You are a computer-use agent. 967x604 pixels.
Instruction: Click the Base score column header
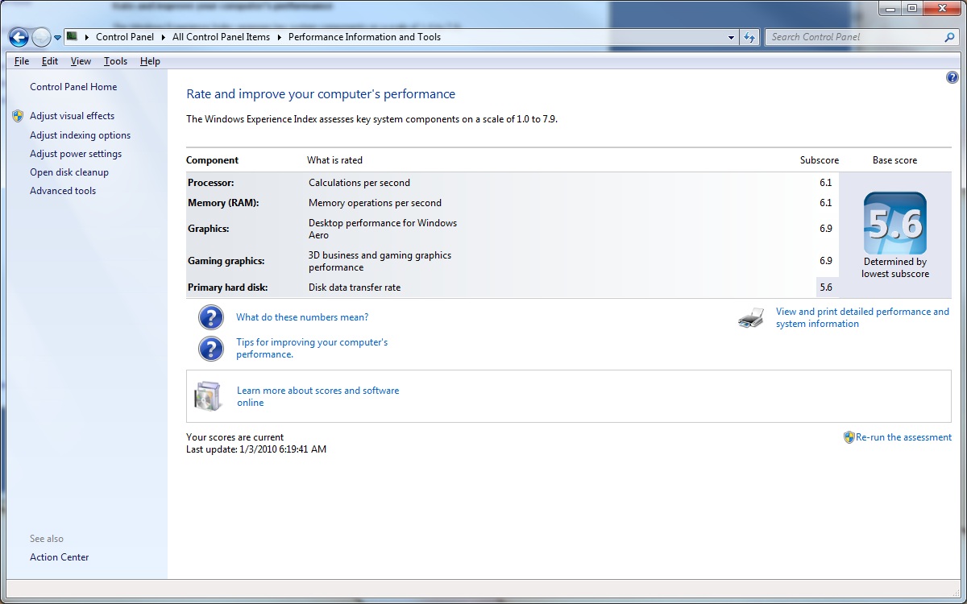(x=894, y=160)
